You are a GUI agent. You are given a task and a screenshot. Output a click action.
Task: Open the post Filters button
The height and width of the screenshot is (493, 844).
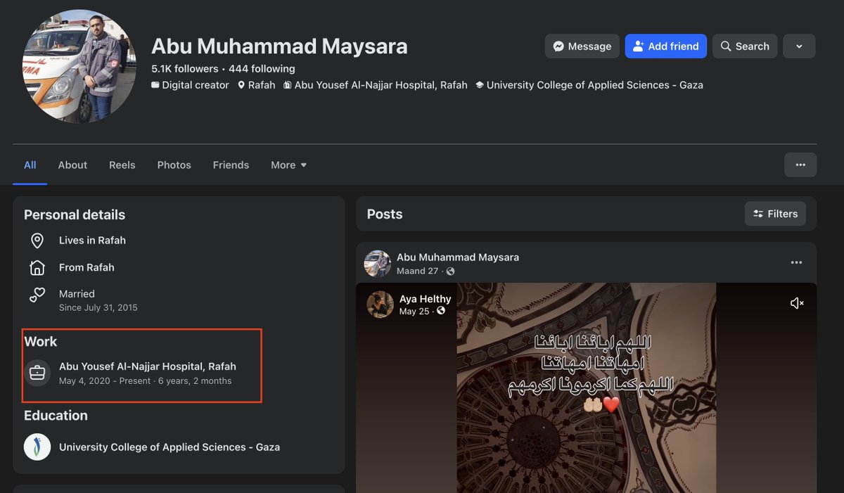coord(775,214)
